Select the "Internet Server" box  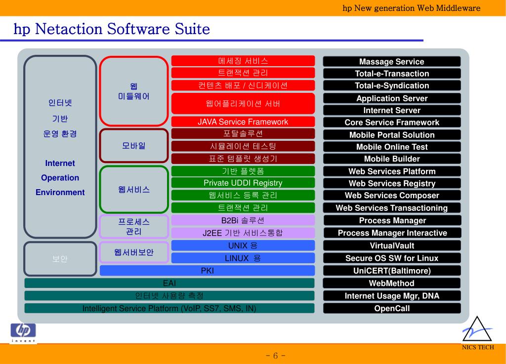point(392,110)
